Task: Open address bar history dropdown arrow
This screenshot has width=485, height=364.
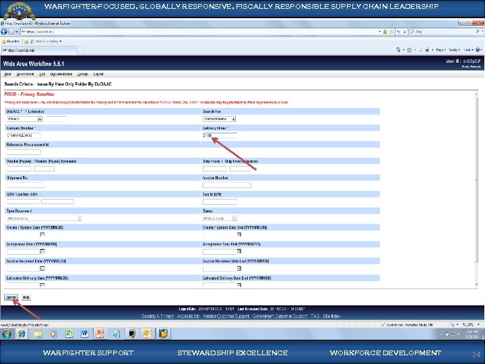Action: pos(380,32)
